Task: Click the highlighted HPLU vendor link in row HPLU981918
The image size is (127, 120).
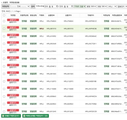Action: 42,29
